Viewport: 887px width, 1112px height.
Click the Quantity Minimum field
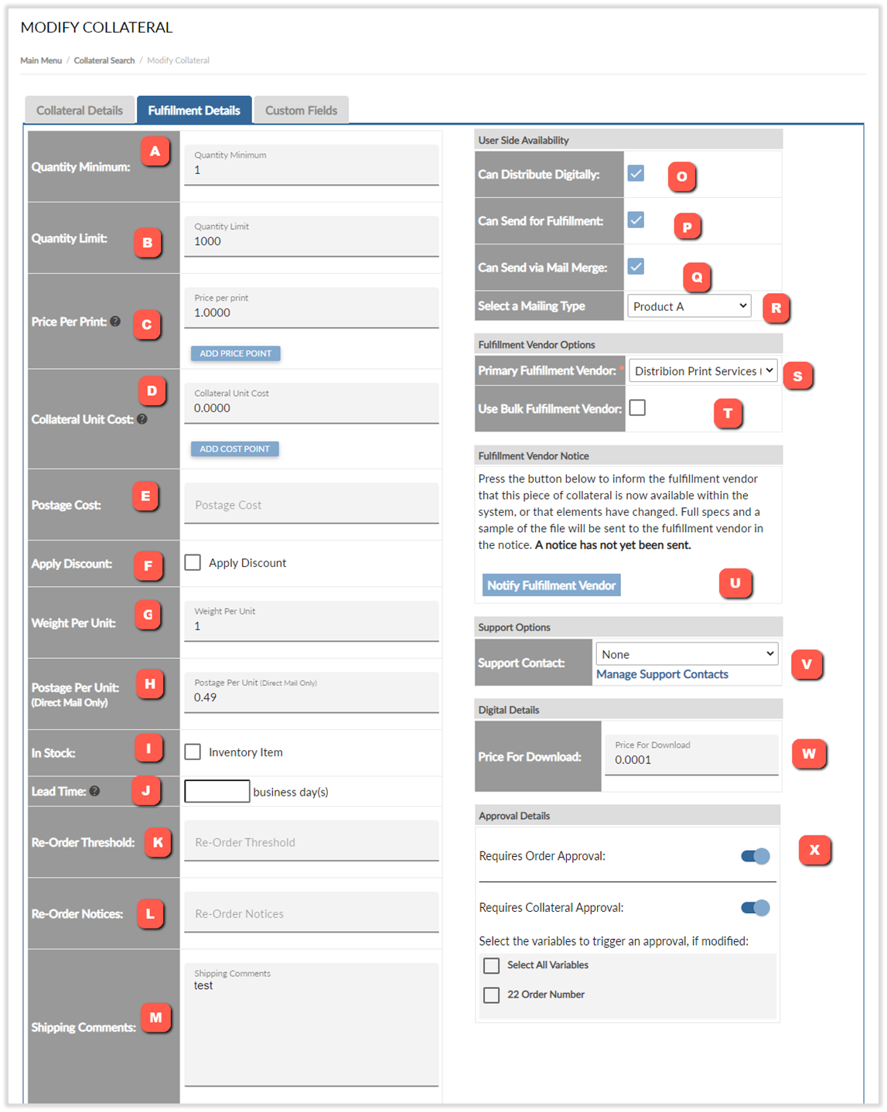coord(312,165)
